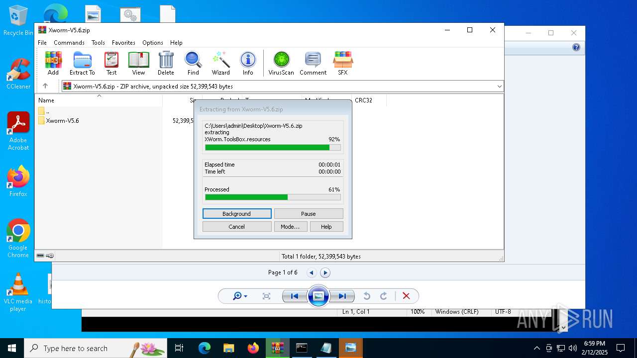Rotate image counterclockwise in photo viewer
The height and width of the screenshot is (358, 637).
367,296
